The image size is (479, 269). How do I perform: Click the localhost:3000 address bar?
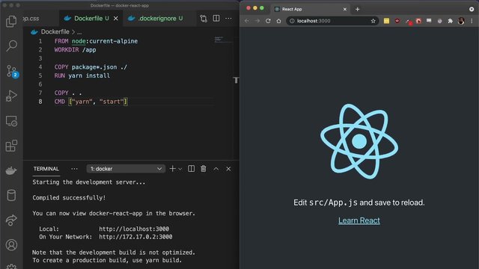[x=332, y=21]
